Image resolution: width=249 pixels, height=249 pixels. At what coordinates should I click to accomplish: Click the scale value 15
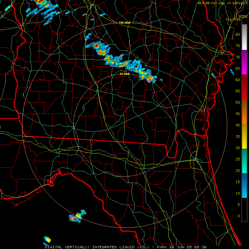point(238,182)
